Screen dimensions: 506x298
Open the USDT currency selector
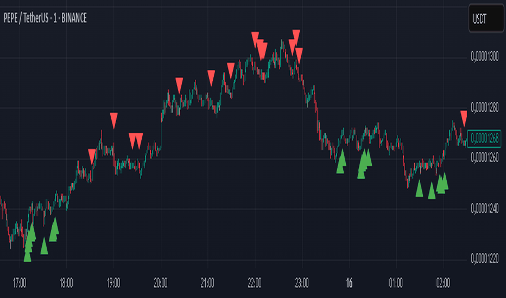(x=486, y=18)
